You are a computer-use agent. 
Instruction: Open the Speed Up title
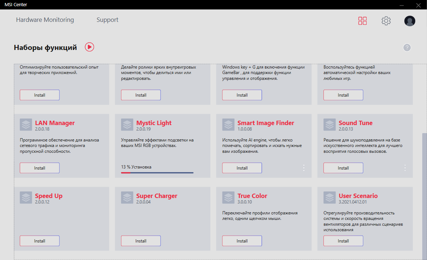click(x=48, y=196)
